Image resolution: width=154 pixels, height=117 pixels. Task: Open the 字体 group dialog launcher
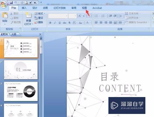(x=91, y=29)
